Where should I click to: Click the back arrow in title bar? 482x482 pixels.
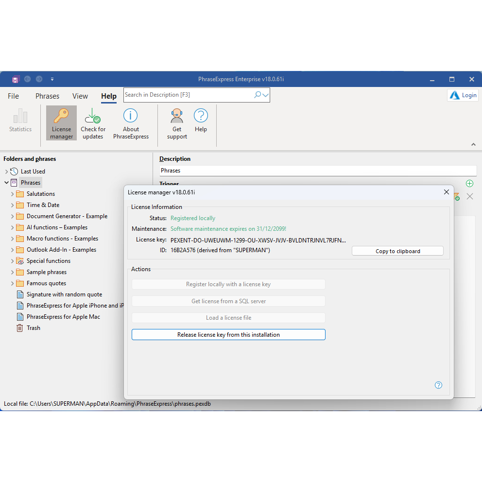pos(27,79)
